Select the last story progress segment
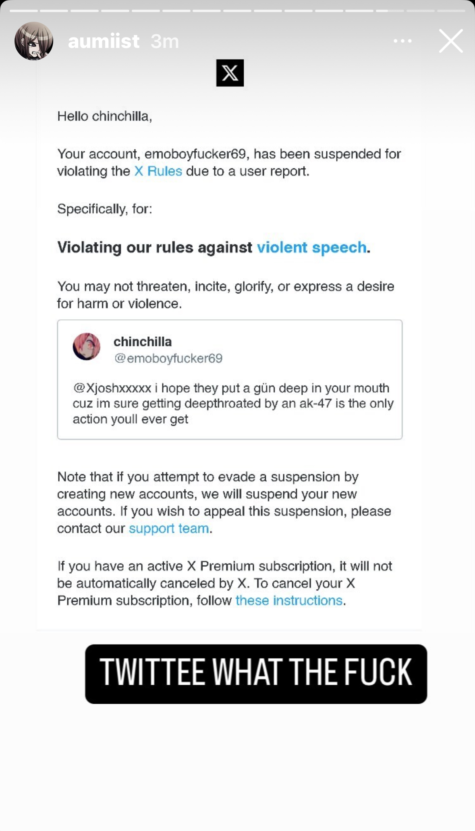 [x=451, y=11]
